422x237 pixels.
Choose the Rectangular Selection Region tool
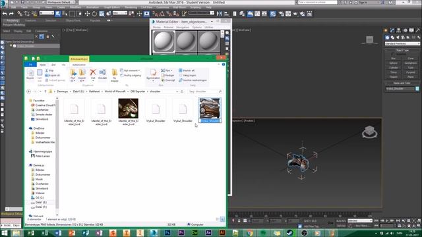pos(72,13)
